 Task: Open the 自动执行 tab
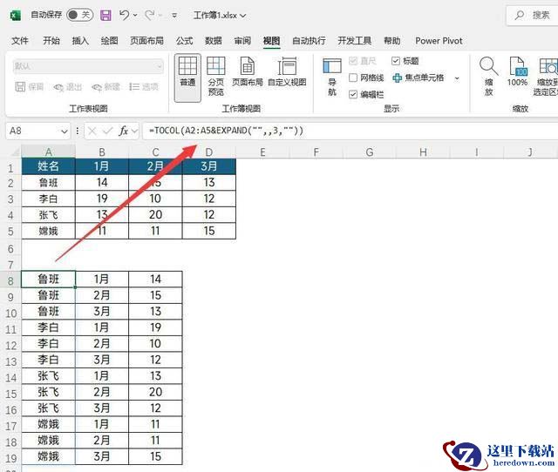[x=309, y=41]
